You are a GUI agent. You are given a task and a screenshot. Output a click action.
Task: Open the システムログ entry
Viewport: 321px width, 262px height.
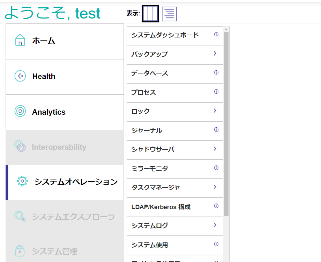[x=150, y=226]
